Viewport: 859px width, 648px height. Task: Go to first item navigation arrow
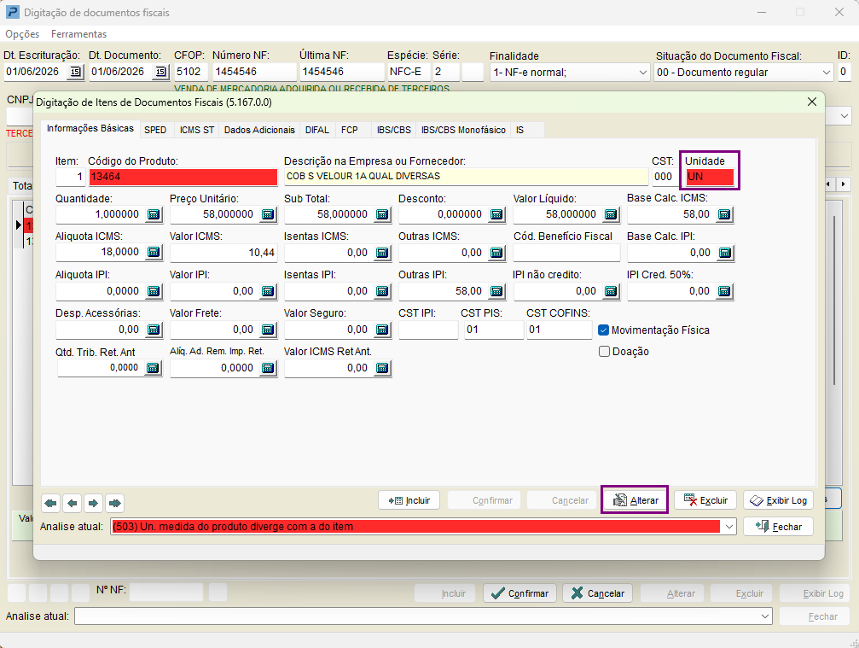[x=51, y=503]
